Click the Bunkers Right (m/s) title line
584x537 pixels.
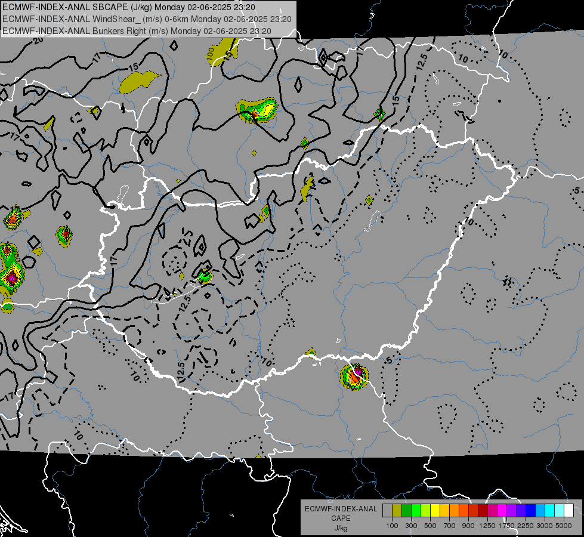(x=137, y=31)
